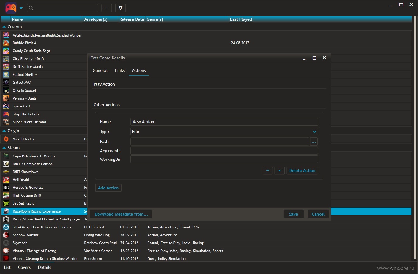Move the action up with the arrow button

point(268,170)
